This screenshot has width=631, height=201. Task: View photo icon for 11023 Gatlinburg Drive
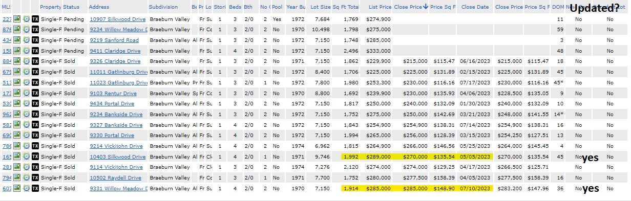point(17,83)
